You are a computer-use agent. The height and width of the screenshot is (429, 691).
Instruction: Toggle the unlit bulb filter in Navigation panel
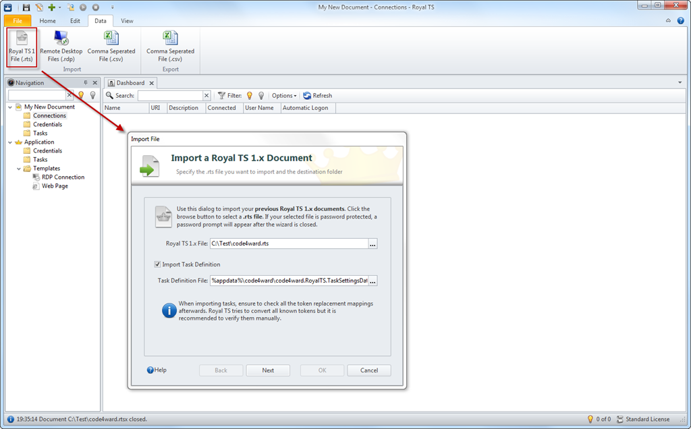(x=92, y=94)
